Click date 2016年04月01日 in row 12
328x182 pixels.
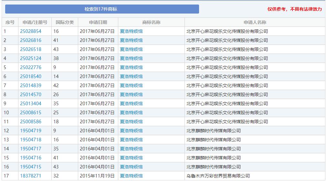pos(97,131)
